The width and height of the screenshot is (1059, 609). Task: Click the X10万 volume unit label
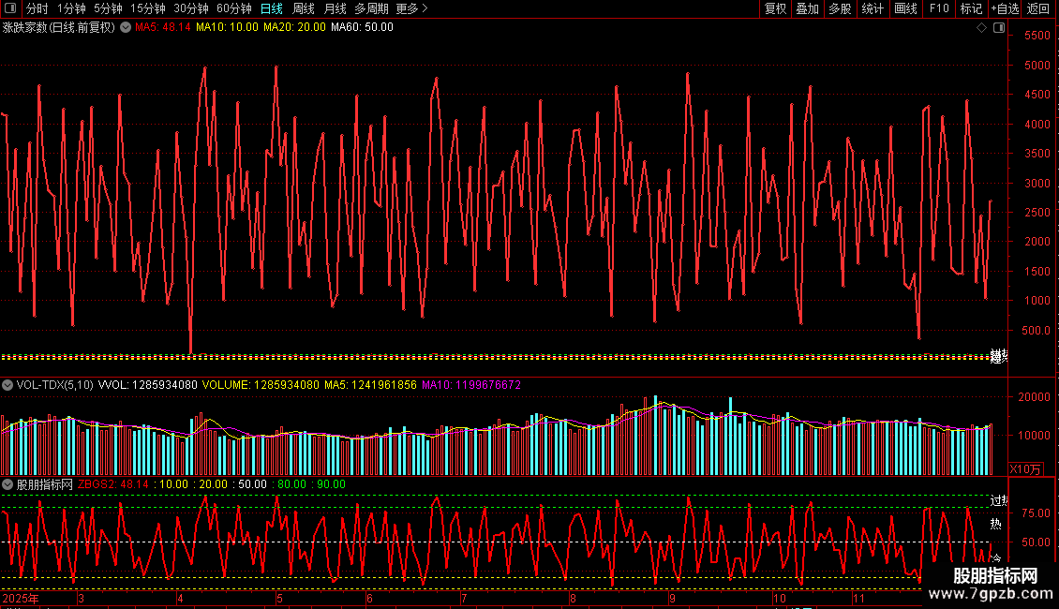tap(1023, 468)
